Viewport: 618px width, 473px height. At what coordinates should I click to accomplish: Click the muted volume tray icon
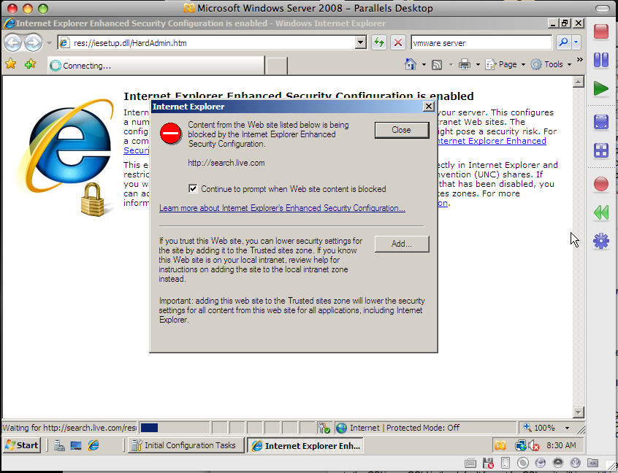tap(534, 445)
